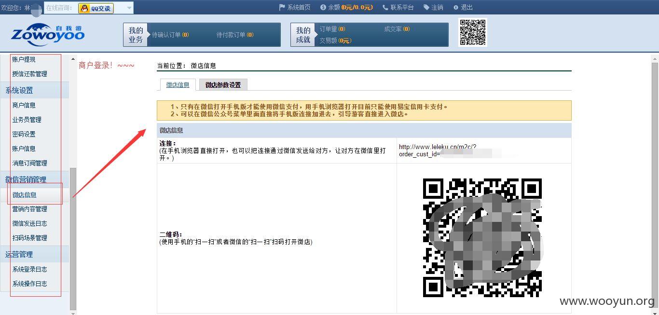
Task: Click 退出 to exit
Action: pos(467,8)
